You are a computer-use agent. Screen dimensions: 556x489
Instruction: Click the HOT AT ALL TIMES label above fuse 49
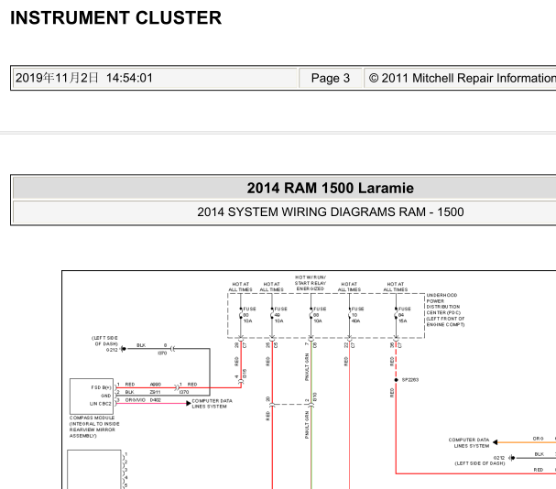point(272,287)
